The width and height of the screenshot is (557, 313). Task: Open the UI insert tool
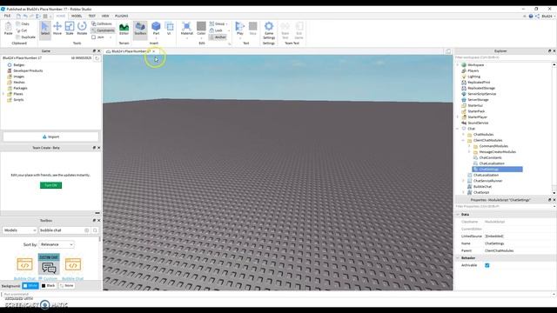(169, 29)
